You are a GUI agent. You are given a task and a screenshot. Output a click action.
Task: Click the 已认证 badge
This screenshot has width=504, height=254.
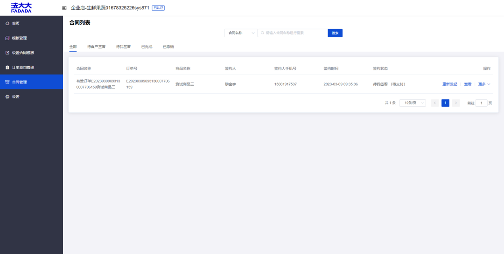(158, 8)
